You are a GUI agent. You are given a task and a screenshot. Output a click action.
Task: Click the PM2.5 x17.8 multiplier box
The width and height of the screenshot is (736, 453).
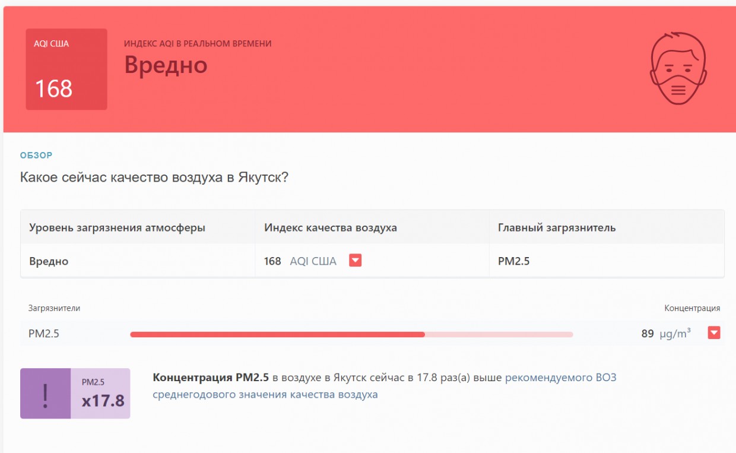[x=100, y=394]
